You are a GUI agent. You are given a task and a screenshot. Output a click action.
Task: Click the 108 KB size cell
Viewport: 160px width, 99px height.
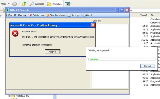click(144, 74)
